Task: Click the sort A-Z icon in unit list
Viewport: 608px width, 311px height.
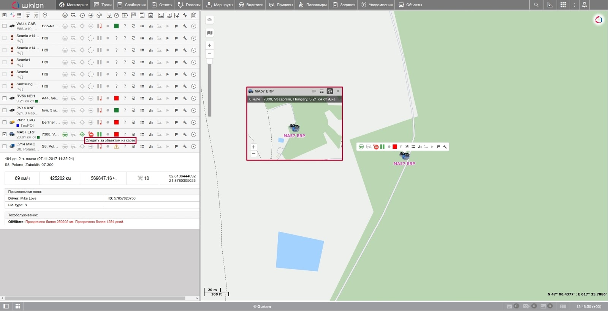Action: (x=12, y=15)
